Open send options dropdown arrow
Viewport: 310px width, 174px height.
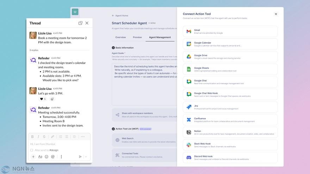(x=86, y=157)
